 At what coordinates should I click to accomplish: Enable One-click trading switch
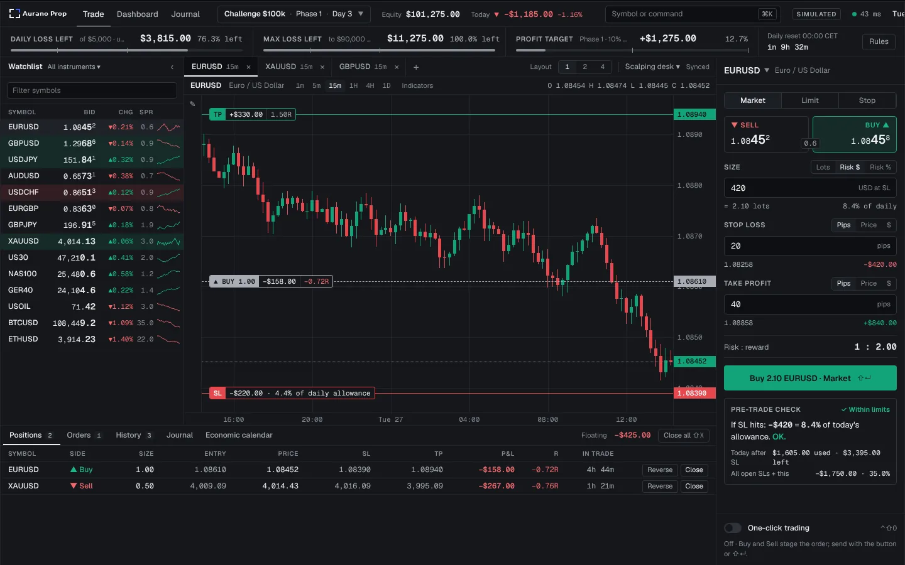[x=733, y=528]
